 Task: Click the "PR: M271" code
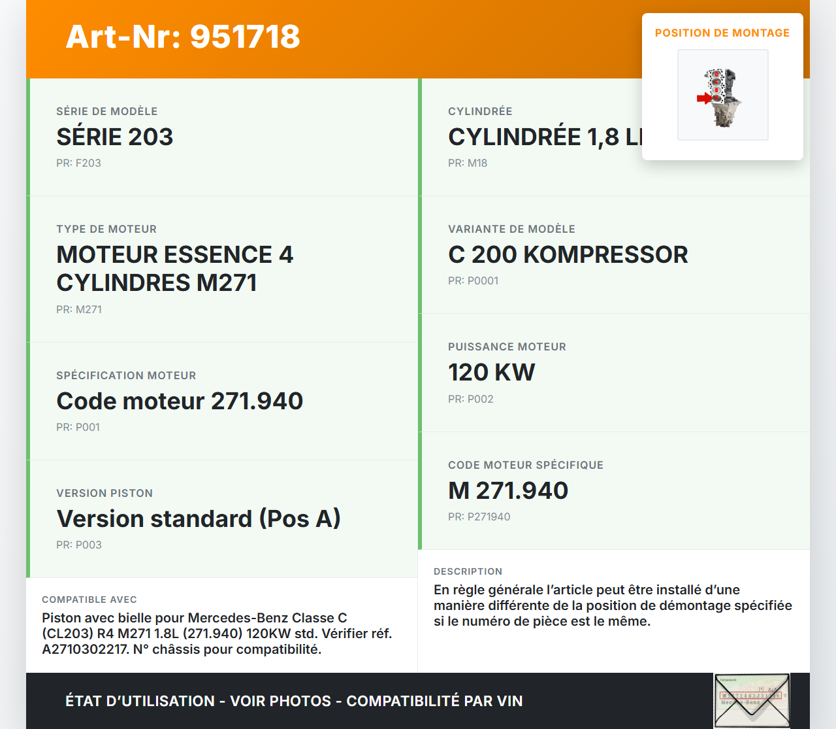click(x=79, y=309)
